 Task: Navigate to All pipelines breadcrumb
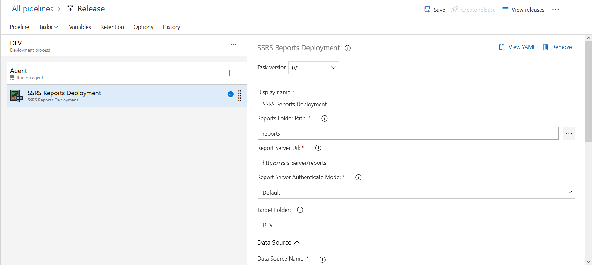tap(32, 9)
